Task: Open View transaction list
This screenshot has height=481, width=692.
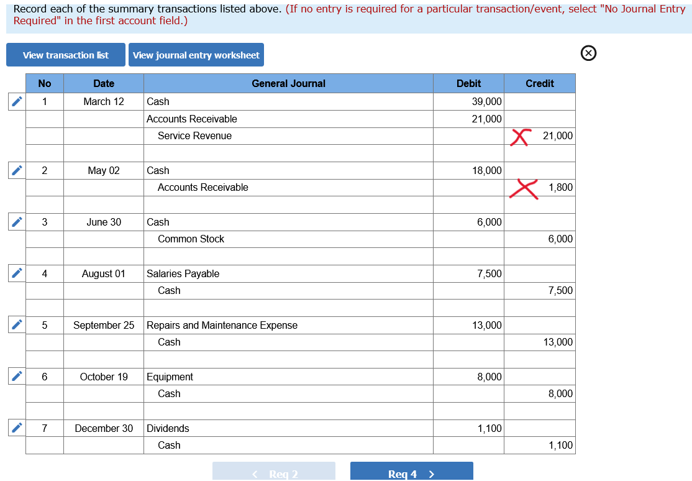Action: [x=66, y=55]
